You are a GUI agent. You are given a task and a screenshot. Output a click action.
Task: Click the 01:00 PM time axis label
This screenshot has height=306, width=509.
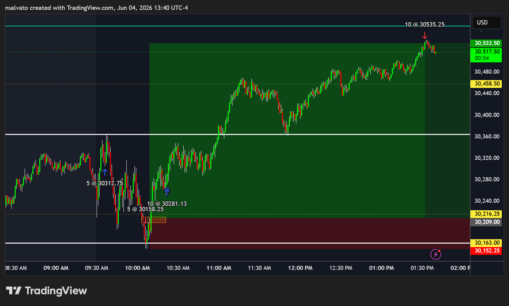pyautogui.click(x=381, y=268)
